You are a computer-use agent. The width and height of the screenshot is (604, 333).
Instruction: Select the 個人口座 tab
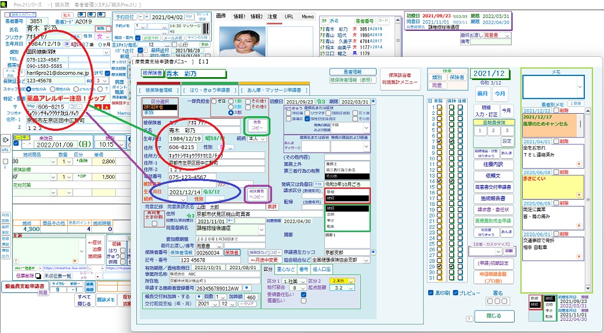(322, 269)
